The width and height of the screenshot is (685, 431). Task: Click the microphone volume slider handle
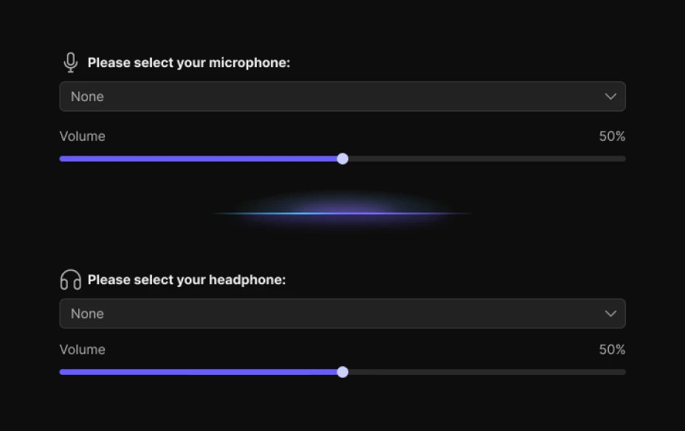342,159
